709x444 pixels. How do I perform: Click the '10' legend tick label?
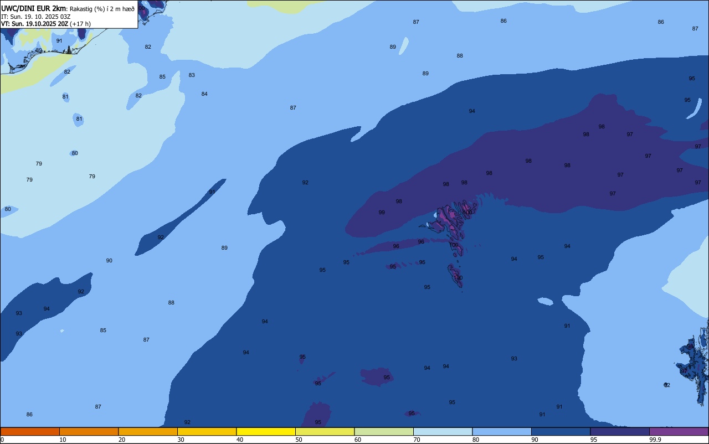[63, 440]
